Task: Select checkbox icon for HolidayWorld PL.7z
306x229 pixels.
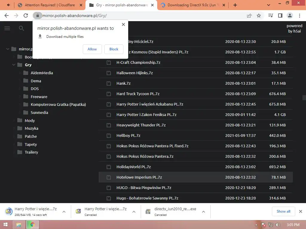Action: 109,167
